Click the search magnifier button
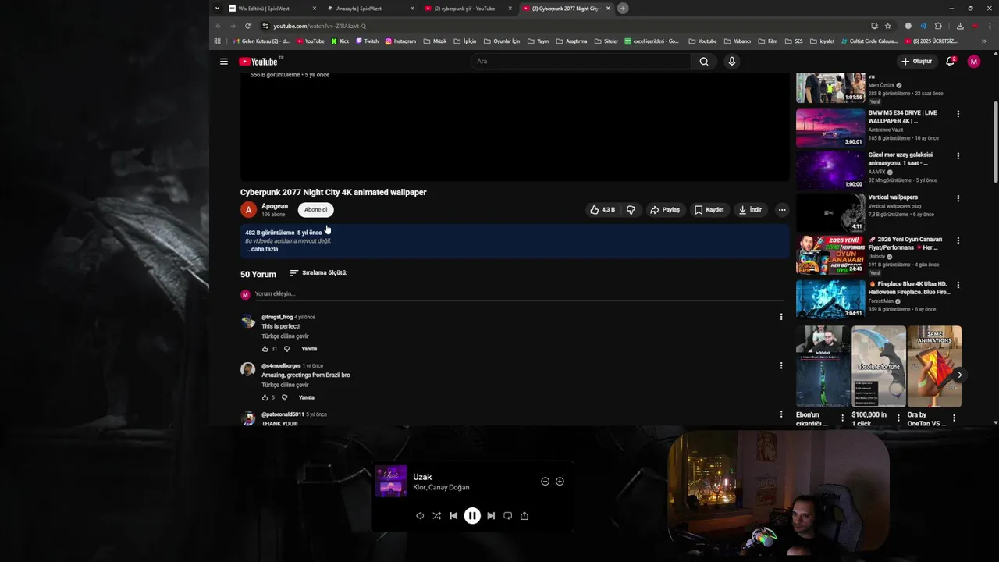 click(x=704, y=62)
